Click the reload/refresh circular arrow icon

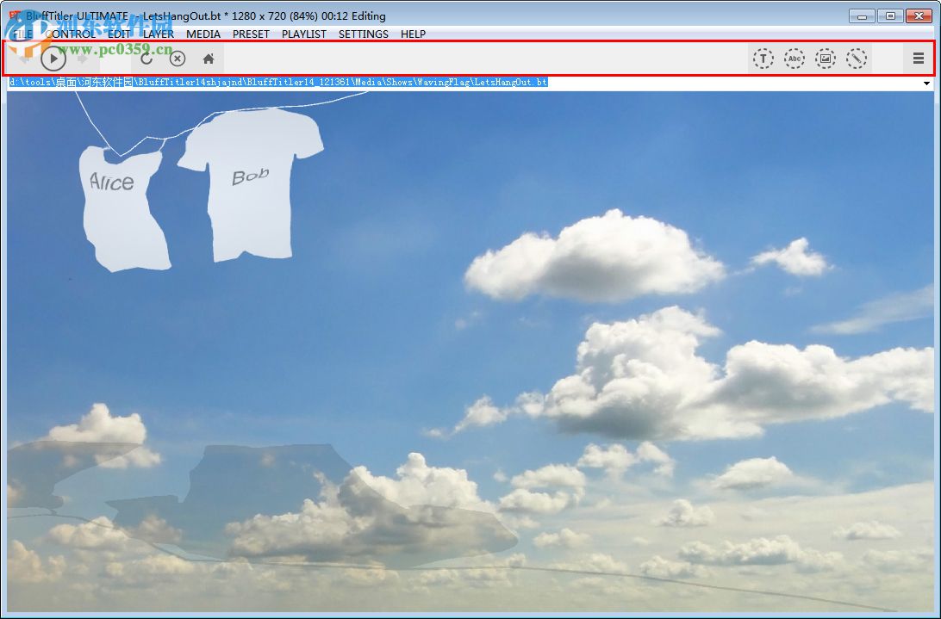pos(146,59)
